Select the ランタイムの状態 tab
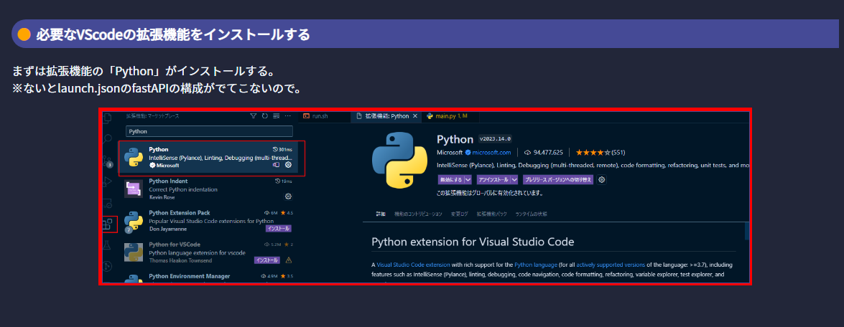The image size is (844, 327). [x=531, y=214]
